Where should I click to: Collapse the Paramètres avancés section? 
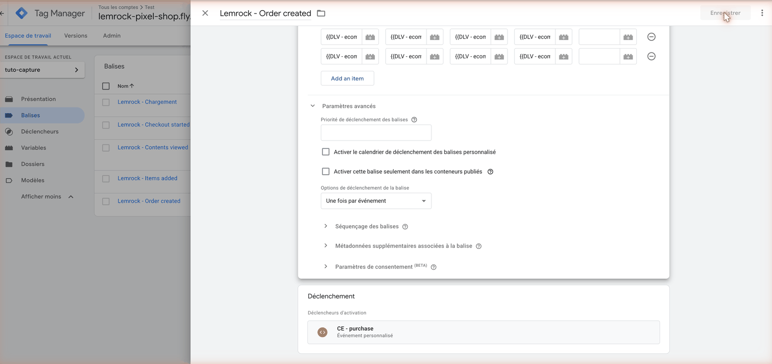(313, 106)
